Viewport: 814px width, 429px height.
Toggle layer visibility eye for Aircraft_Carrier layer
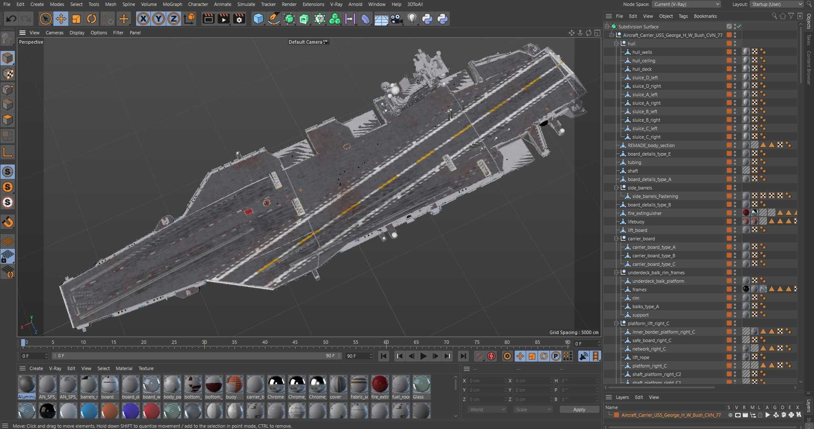tap(738, 415)
